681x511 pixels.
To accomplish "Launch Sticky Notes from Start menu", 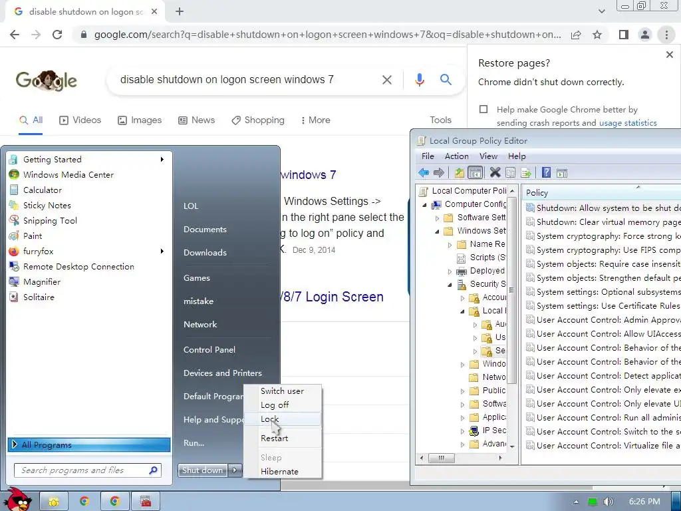I will 88,205.
